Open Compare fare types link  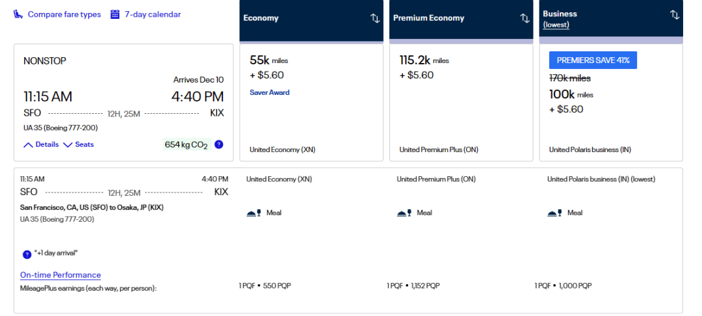(x=64, y=14)
